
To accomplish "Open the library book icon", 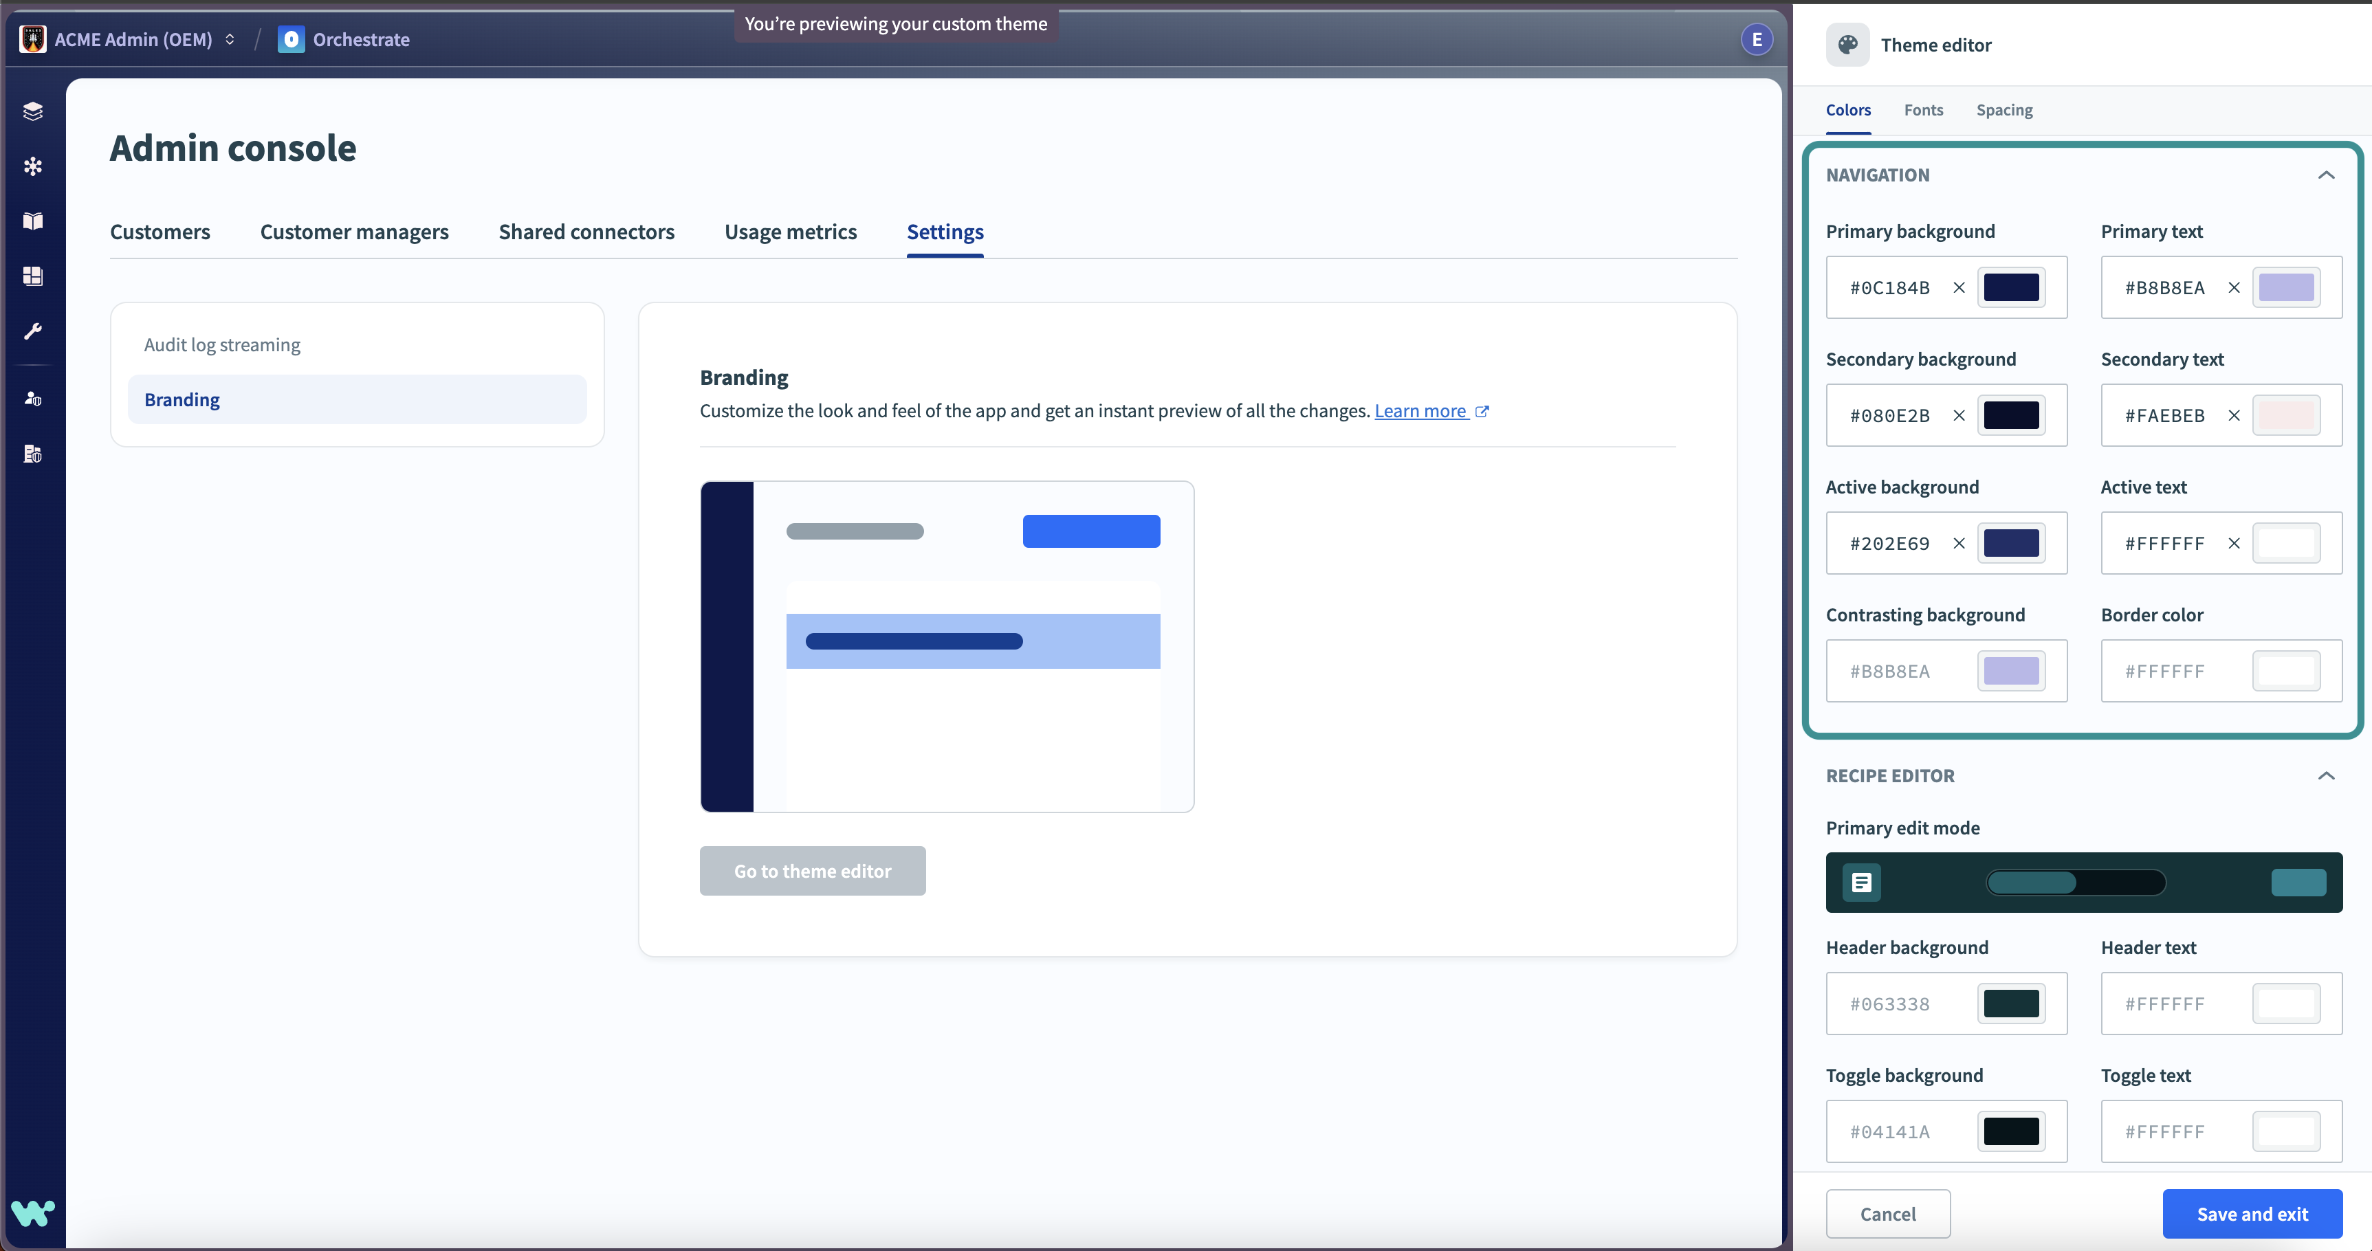I will [33, 221].
